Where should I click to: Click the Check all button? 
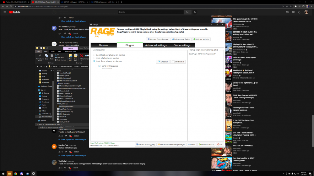click(163, 62)
